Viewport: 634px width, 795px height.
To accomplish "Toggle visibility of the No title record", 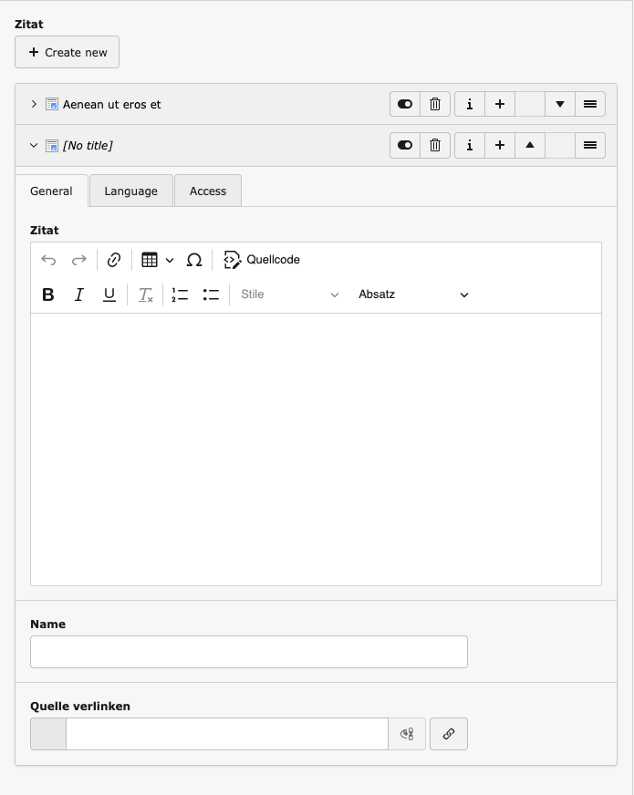I will coord(405,145).
